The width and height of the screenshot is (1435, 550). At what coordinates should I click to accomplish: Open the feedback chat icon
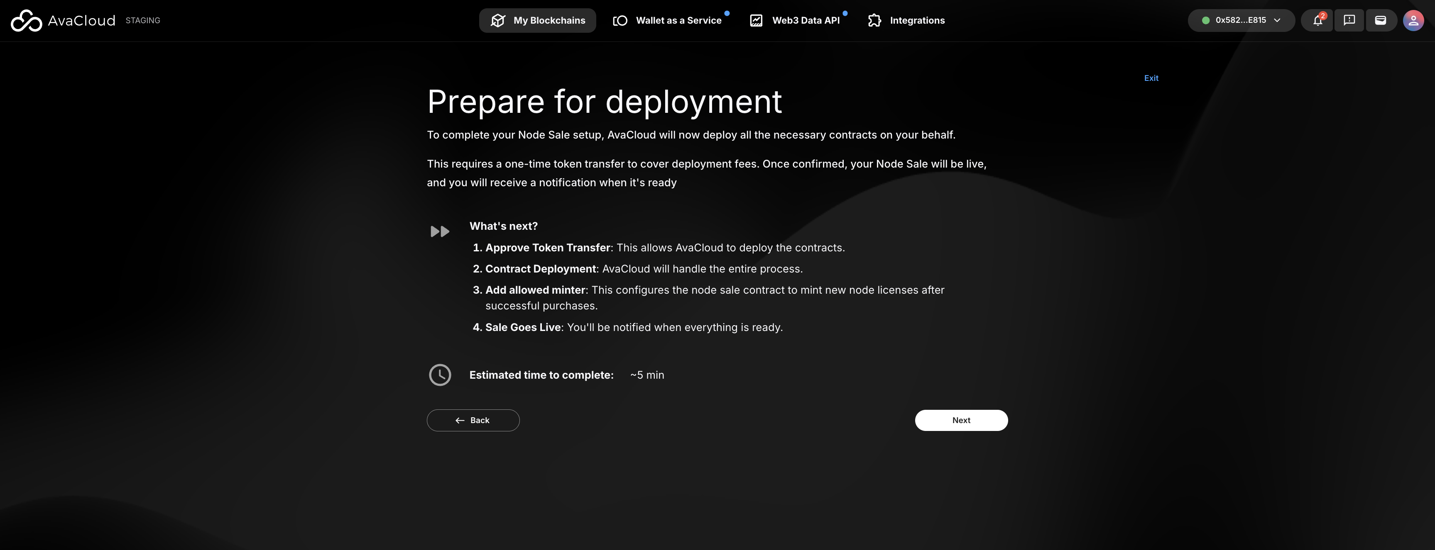tap(1349, 21)
